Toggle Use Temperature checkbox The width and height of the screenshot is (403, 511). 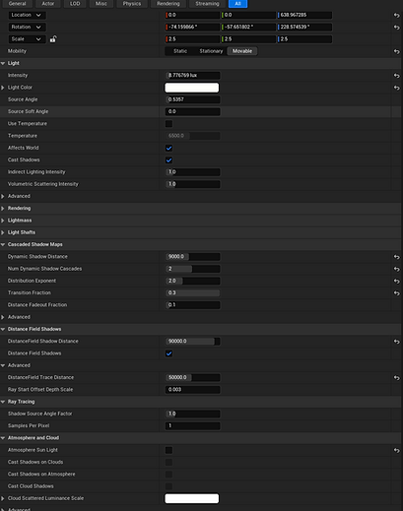coord(168,124)
